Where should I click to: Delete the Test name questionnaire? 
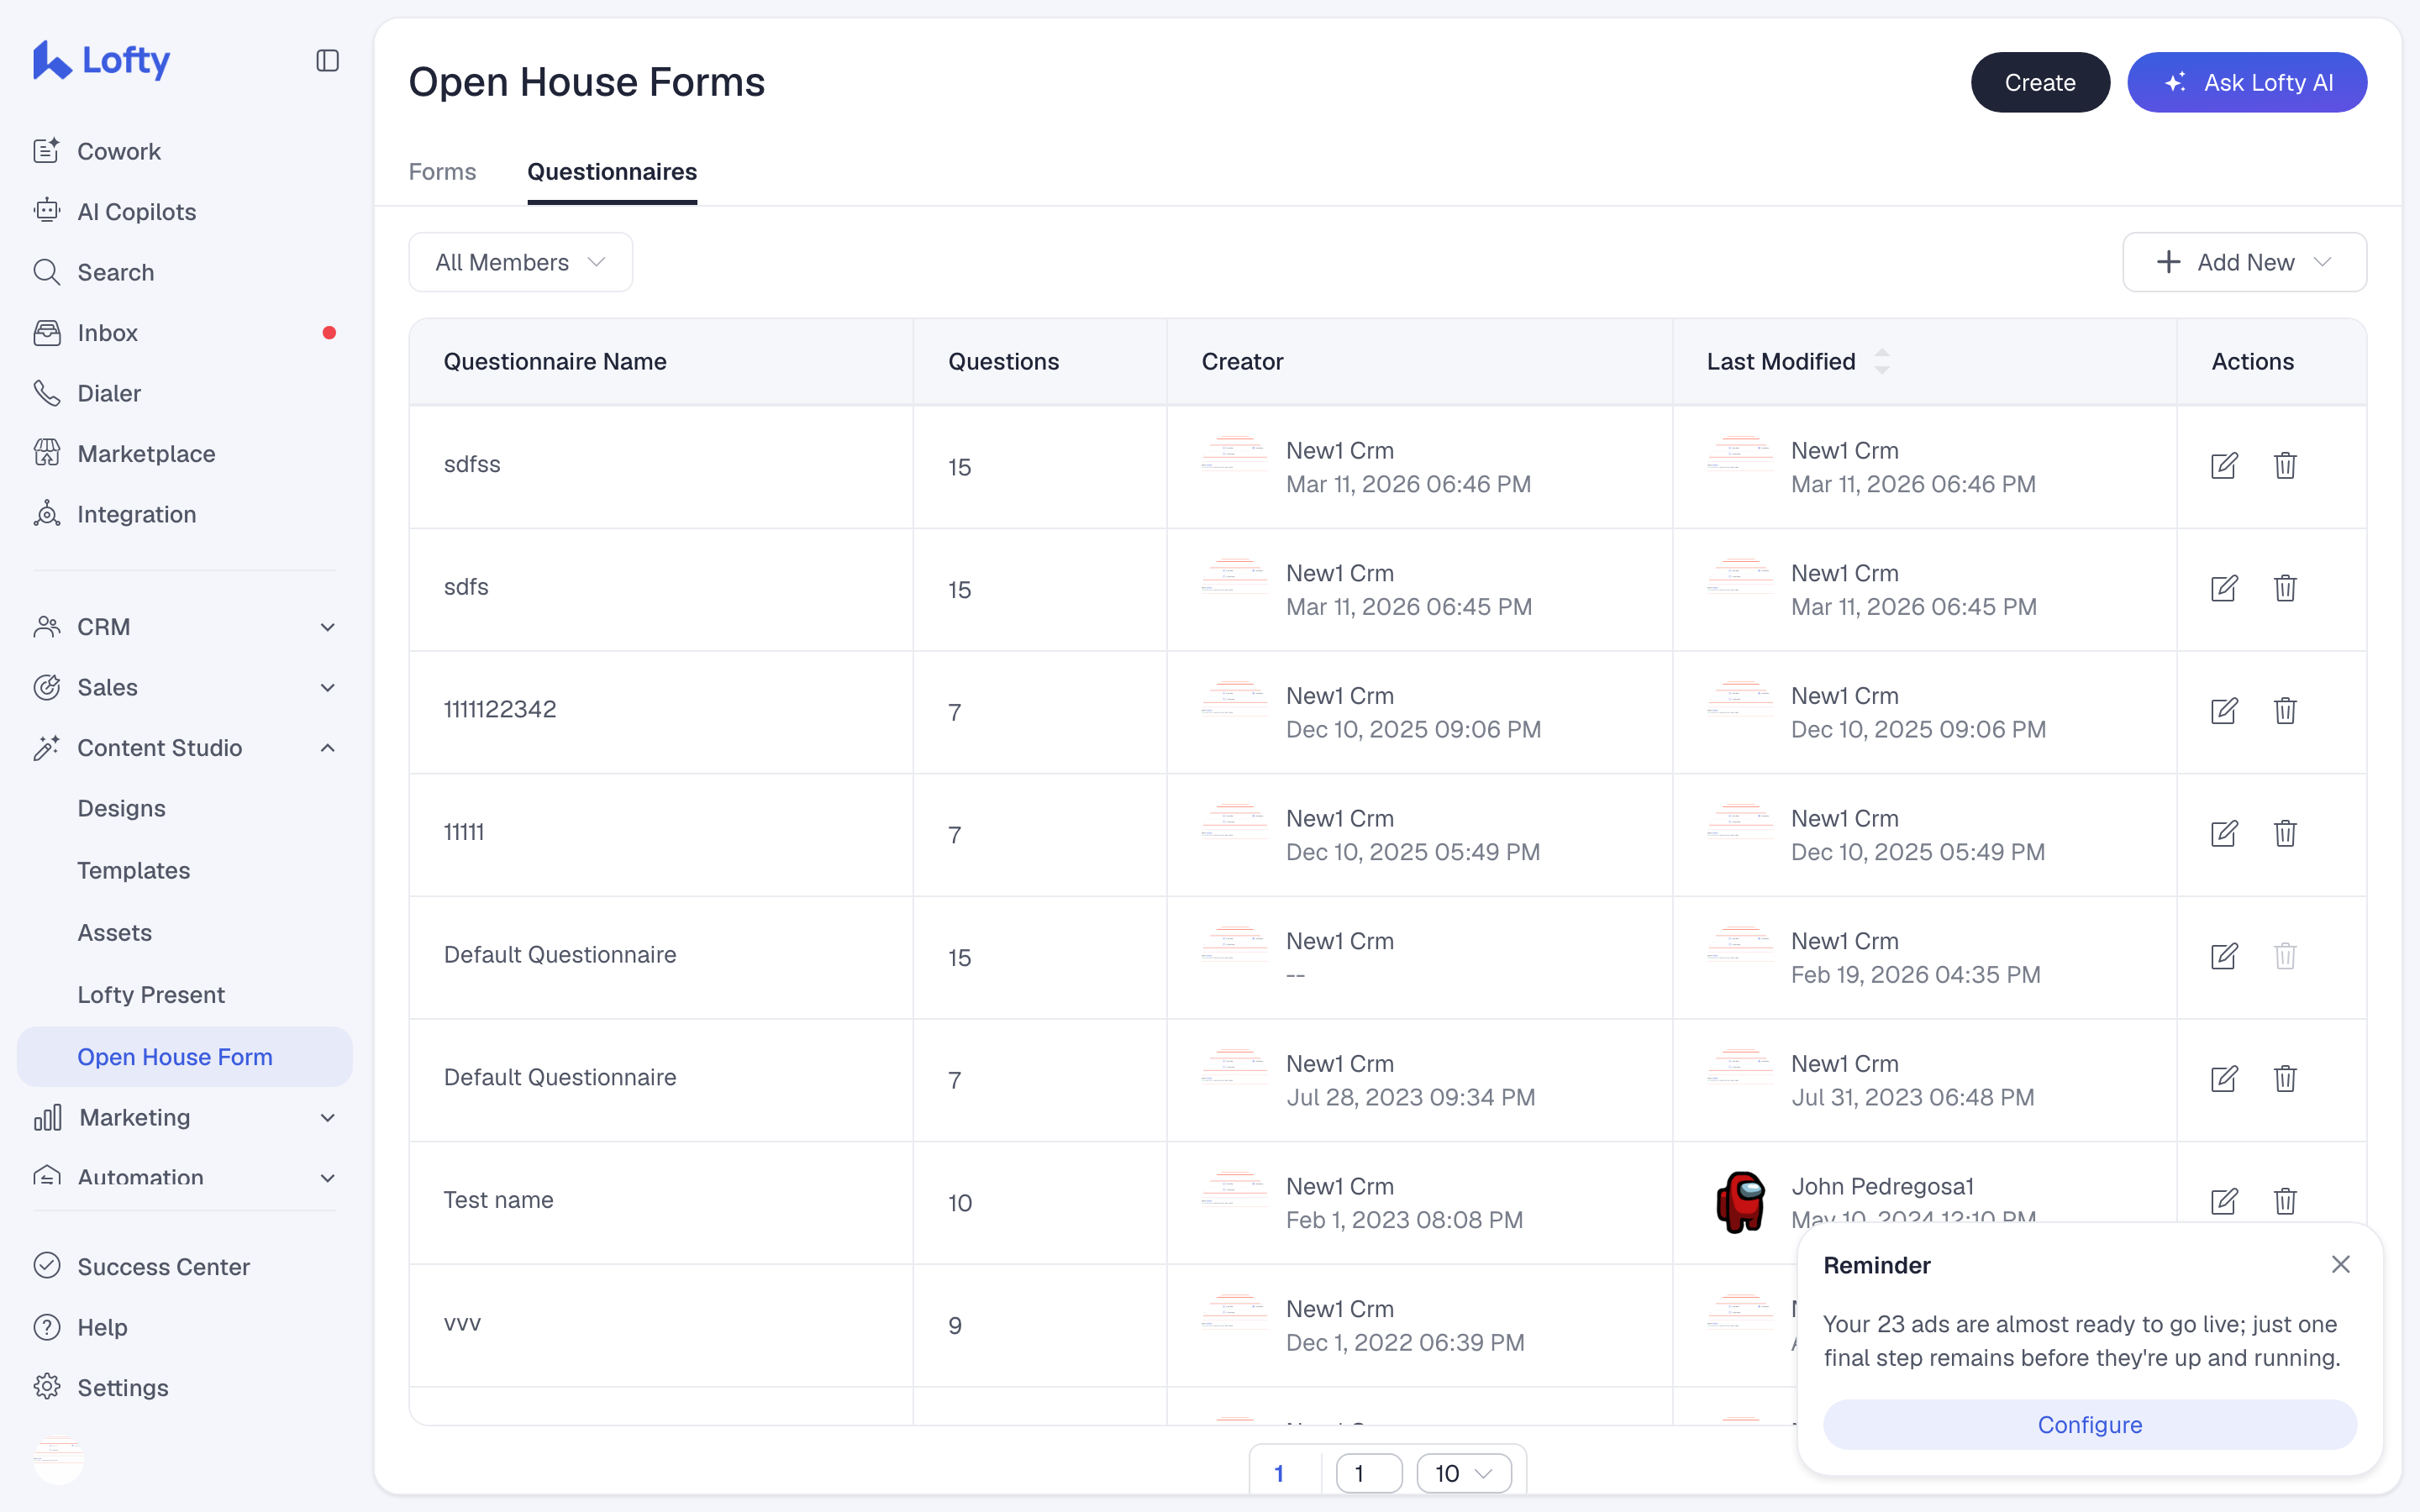tap(2285, 1201)
